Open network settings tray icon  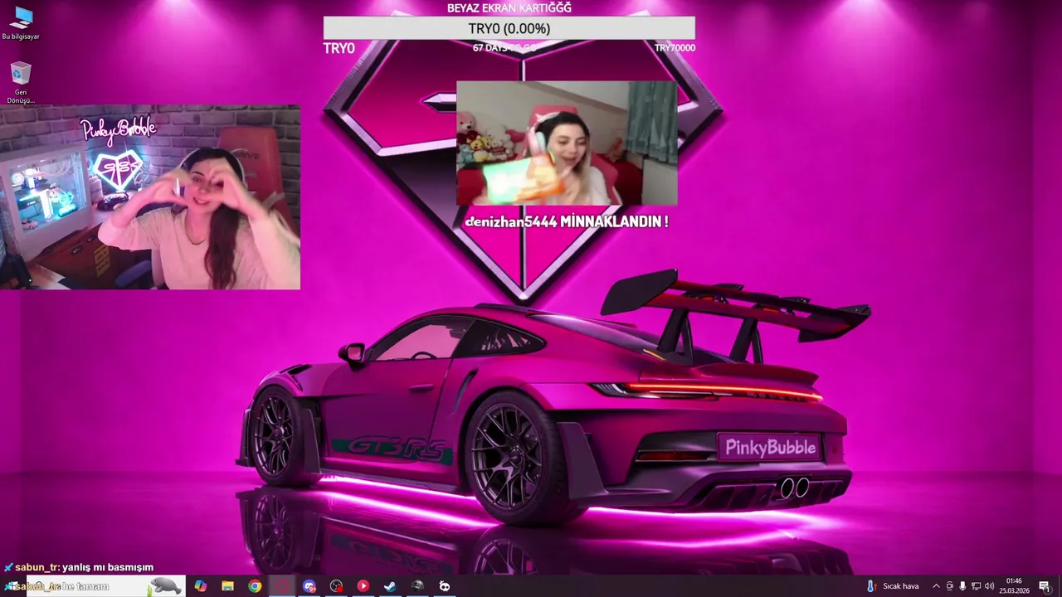[976, 586]
